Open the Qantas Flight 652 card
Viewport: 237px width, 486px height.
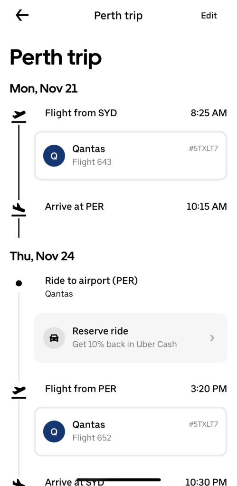[131, 431]
